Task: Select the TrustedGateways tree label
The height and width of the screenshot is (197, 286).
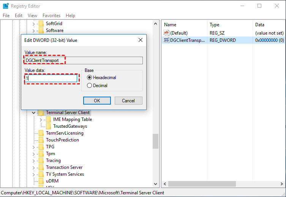Action: pos(70,126)
